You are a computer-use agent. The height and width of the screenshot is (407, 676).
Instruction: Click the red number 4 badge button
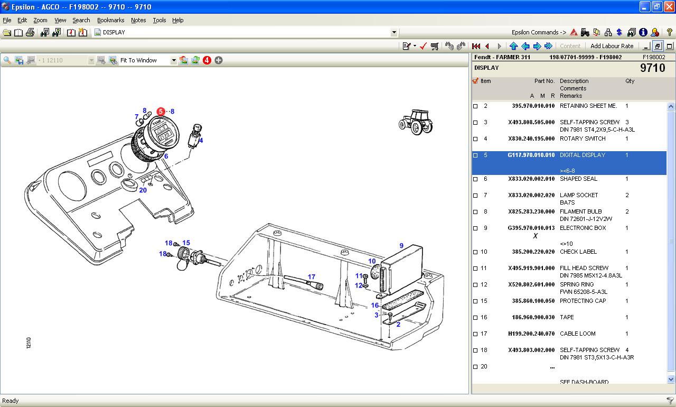207,60
